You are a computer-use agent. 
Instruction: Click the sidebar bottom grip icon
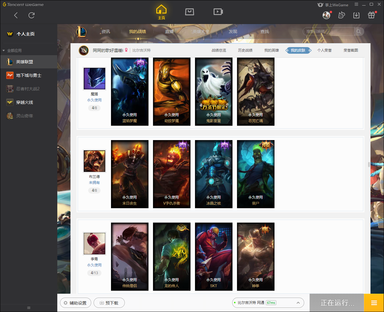29,308
